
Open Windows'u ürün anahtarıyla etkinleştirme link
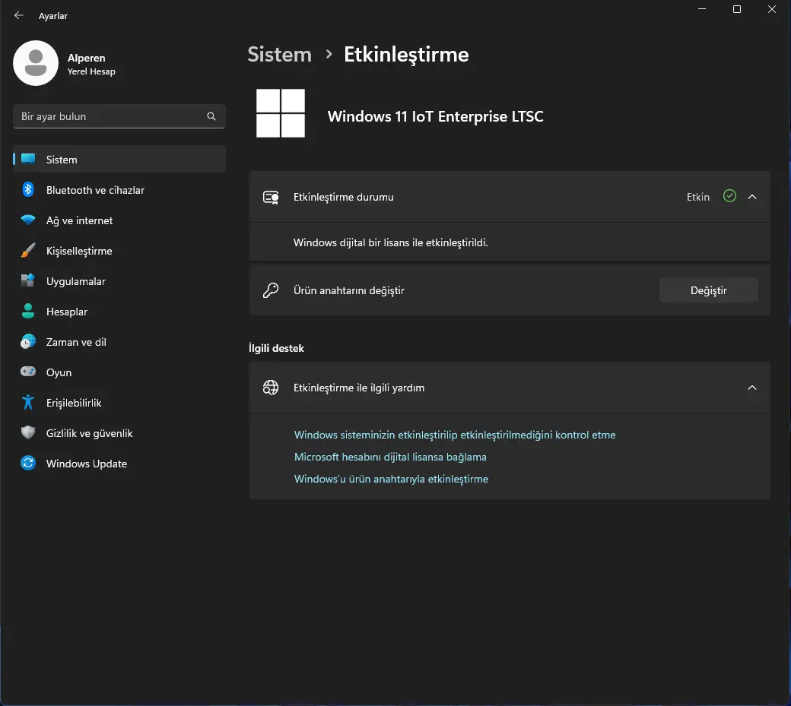tap(391, 479)
